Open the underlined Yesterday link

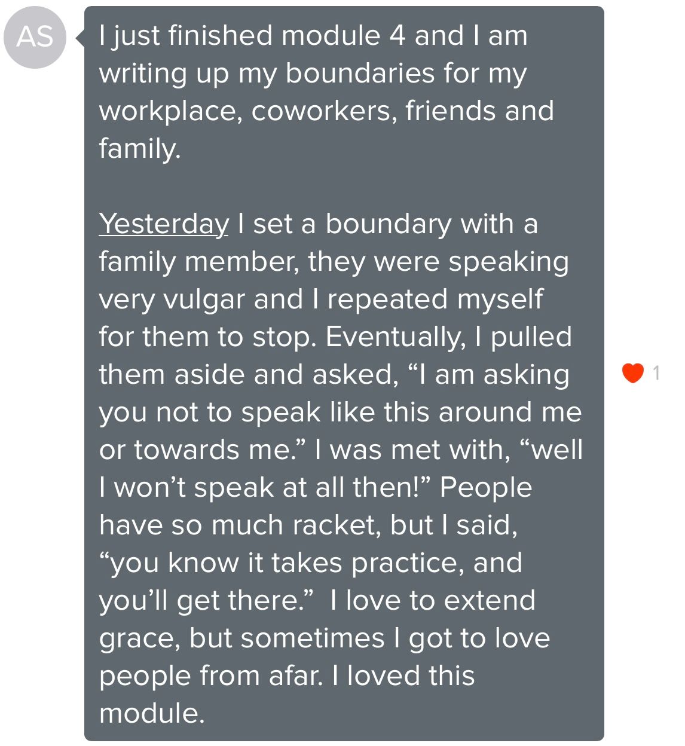(x=164, y=224)
